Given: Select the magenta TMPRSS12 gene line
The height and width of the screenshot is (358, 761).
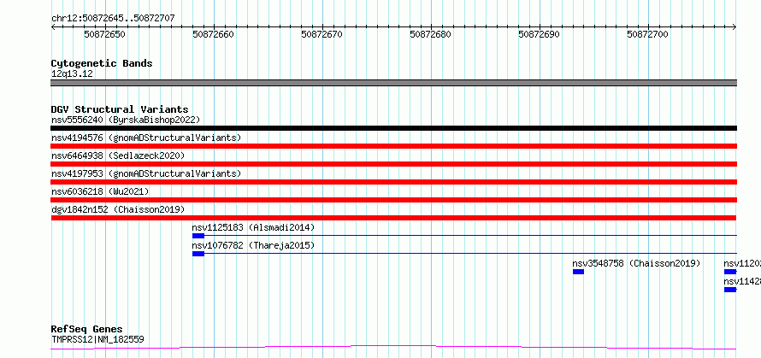Looking at the screenshot, I should [x=393, y=347].
